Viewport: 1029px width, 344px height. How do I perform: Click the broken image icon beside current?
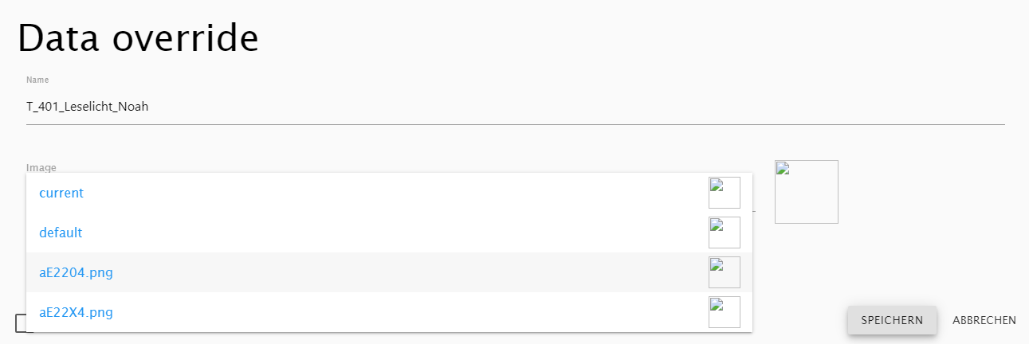pos(724,193)
